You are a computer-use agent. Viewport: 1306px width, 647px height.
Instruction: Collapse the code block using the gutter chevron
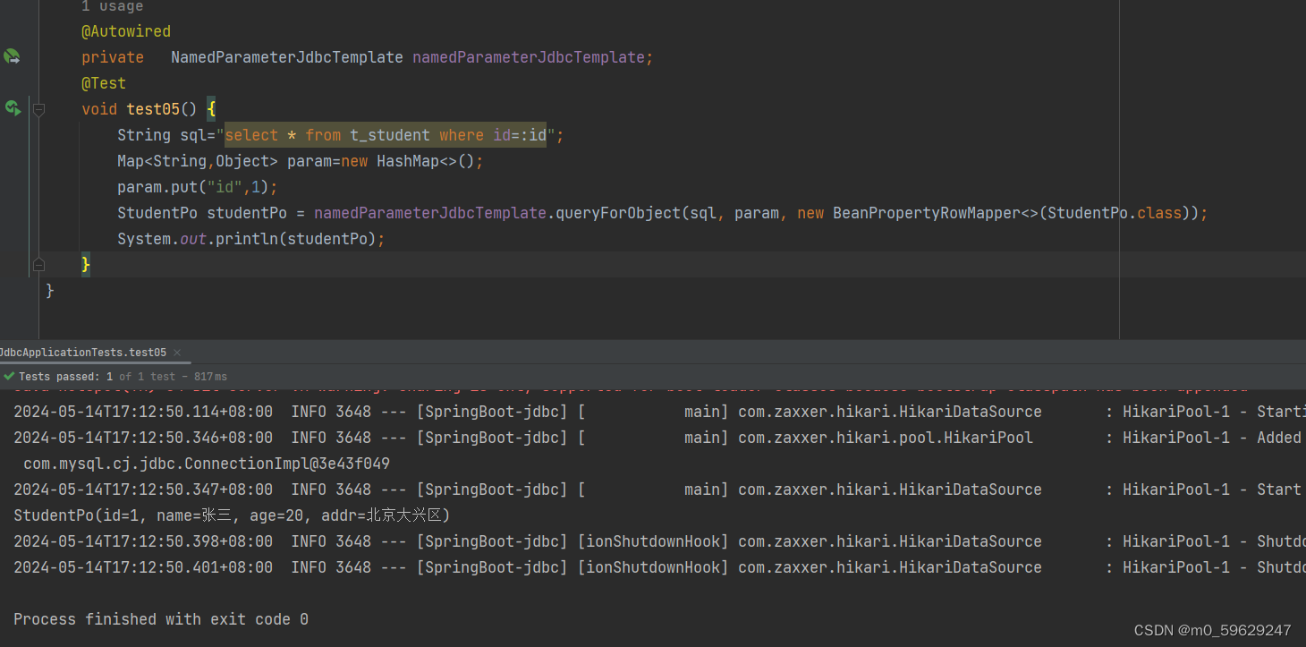[38, 109]
